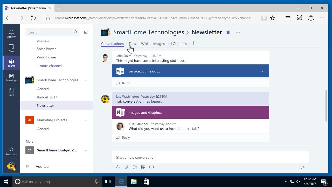Open File Explorer on the taskbar
This screenshot has height=187, width=332.
[134, 182]
